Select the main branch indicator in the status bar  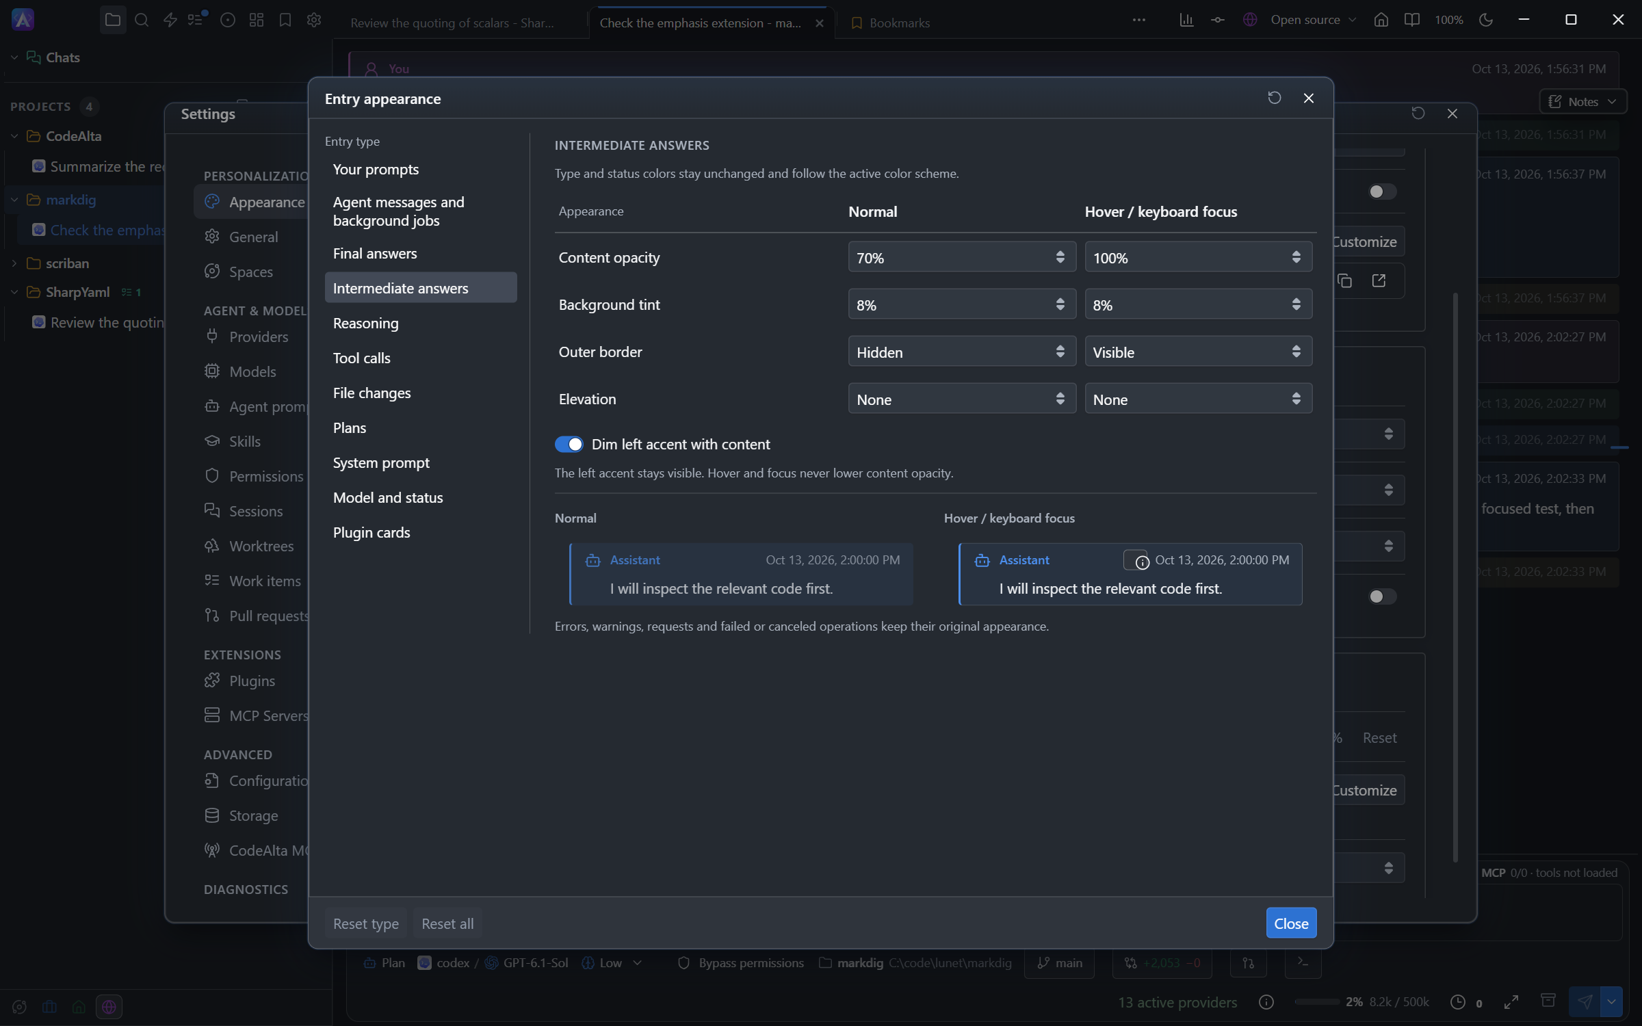click(1060, 963)
